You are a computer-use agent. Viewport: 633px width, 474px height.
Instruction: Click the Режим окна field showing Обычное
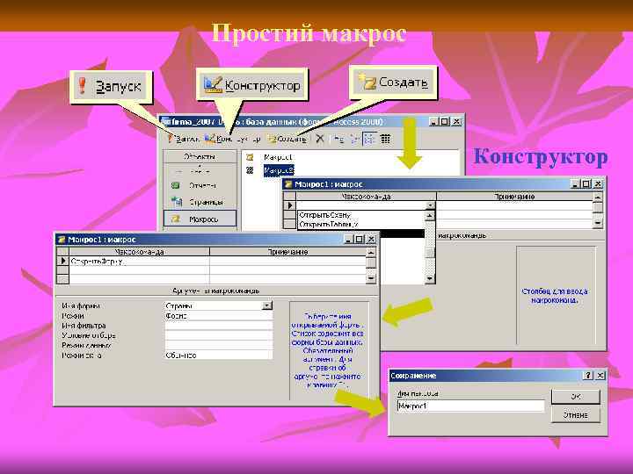pos(218,355)
